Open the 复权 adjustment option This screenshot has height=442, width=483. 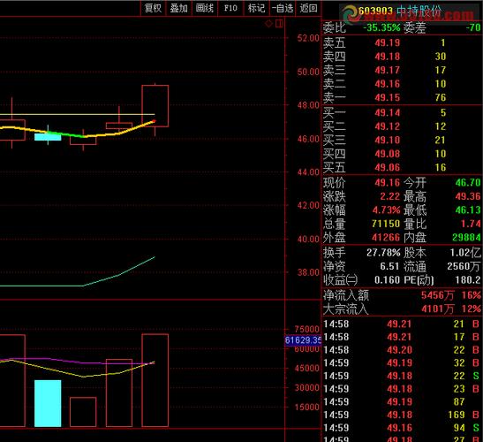pos(153,8)
